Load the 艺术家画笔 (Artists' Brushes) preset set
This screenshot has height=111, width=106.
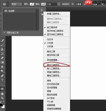tap(57, 88)
